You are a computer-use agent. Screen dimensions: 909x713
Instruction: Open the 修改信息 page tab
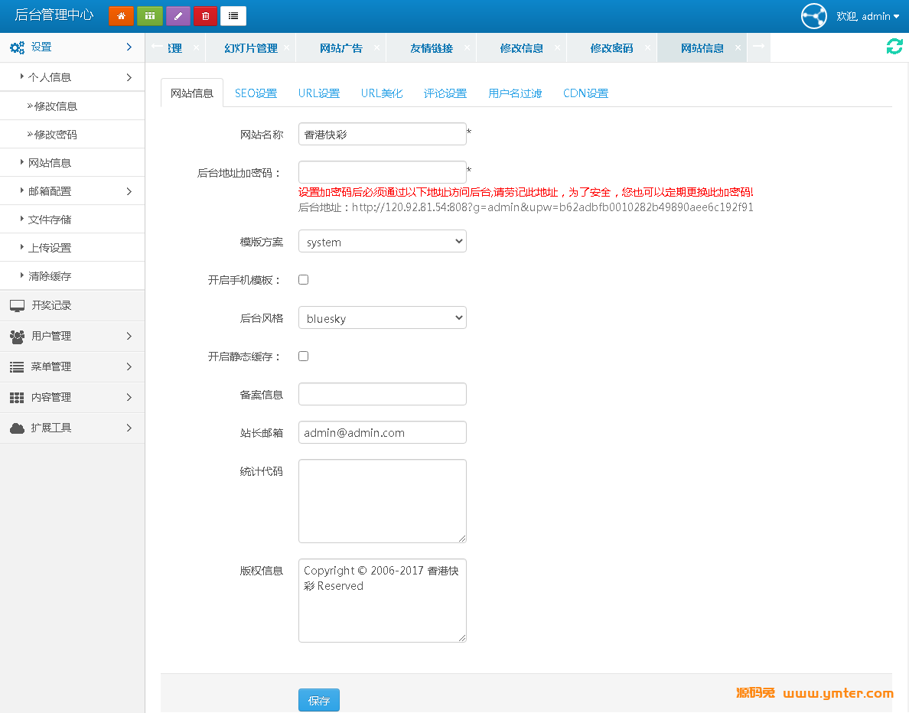coord(522,48)
